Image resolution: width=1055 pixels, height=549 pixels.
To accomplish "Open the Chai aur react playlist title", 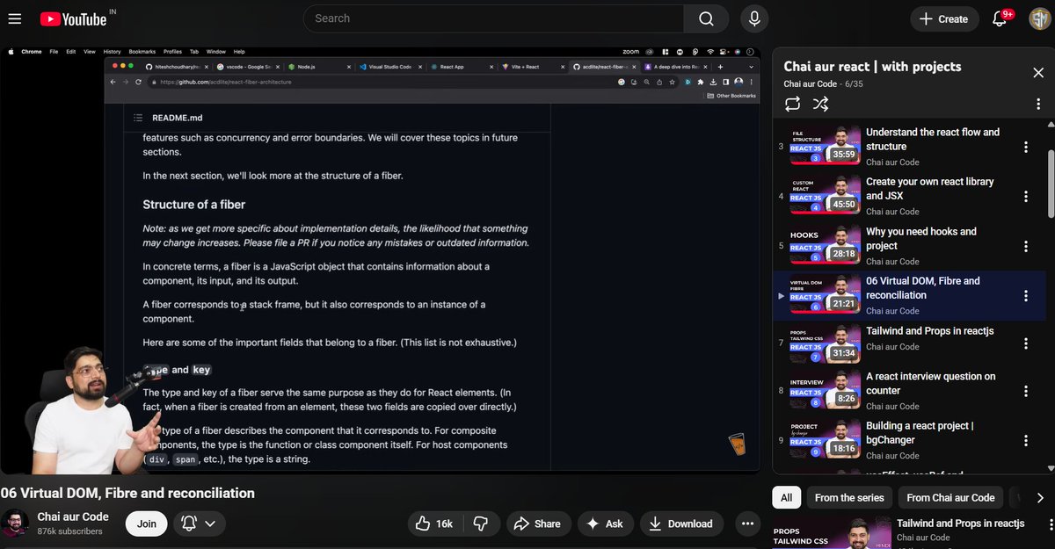I will (872, 67).
